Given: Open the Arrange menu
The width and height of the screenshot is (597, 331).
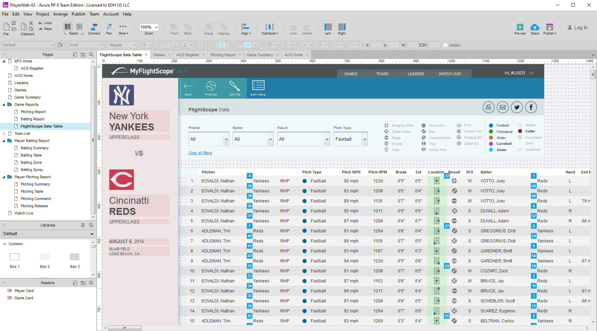Looking at the screenshot, I should coord(60,14).
